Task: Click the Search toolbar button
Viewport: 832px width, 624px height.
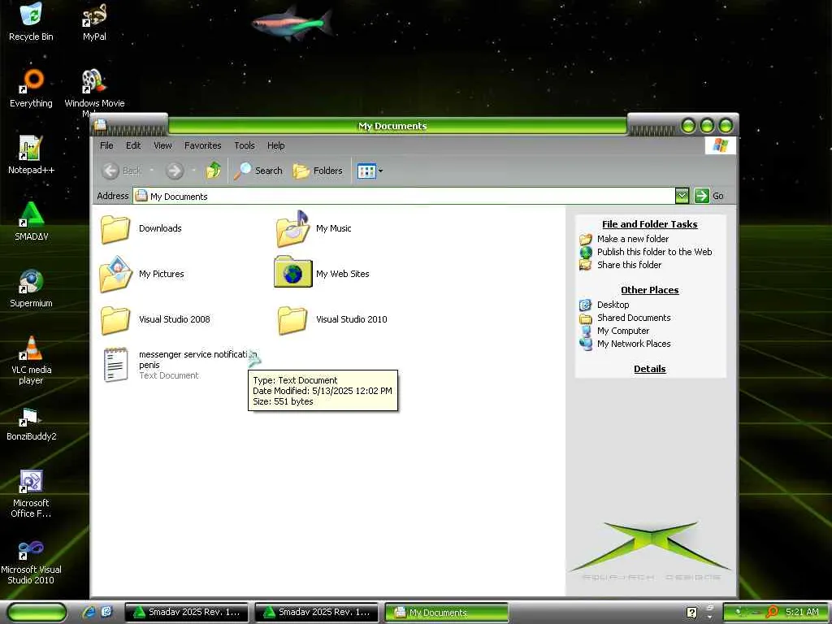Action: click(x=258, y=171)
